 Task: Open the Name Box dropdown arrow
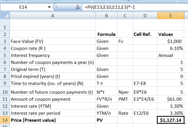pyautogui.click(x=49, y=7)
